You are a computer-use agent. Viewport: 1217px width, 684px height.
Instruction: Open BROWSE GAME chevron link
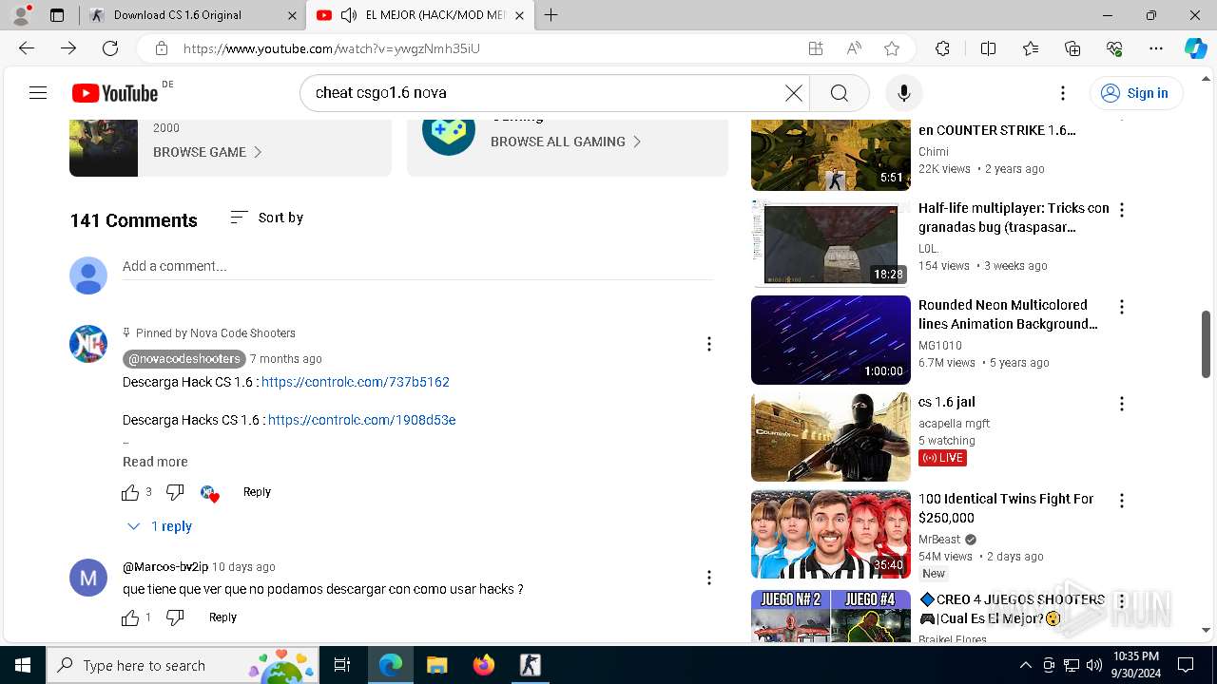click(208, 152)
